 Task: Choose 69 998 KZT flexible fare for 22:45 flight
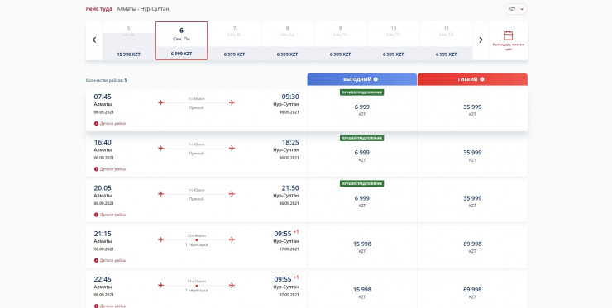472,292
